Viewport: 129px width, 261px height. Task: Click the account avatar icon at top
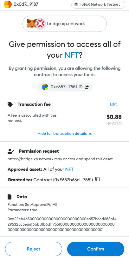click(x=8, y=4)
